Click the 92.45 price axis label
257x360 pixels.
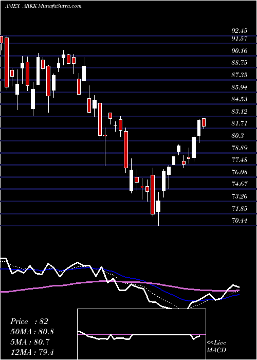(240, 31)
